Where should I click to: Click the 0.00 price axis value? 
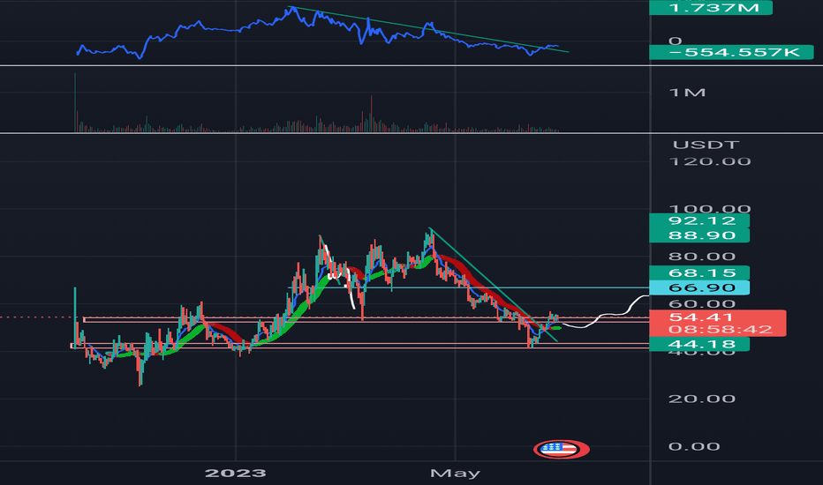pos(694,446)
